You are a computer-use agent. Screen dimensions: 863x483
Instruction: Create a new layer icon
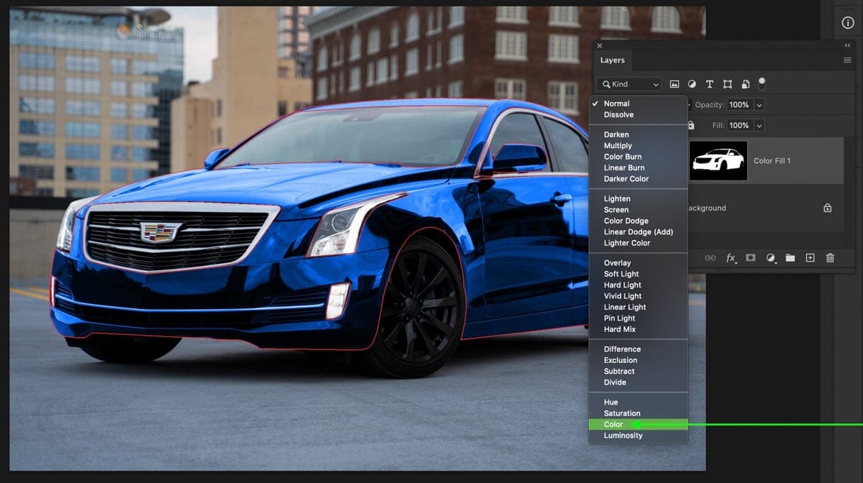810,257
